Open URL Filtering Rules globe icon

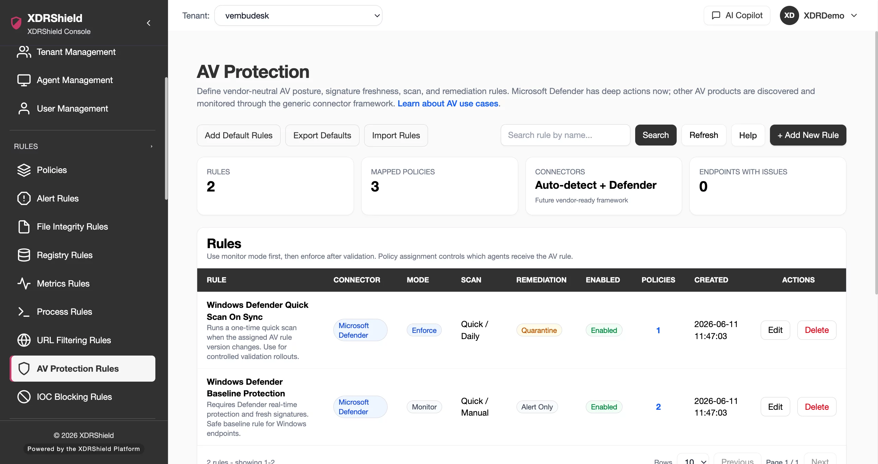(24, 340)
